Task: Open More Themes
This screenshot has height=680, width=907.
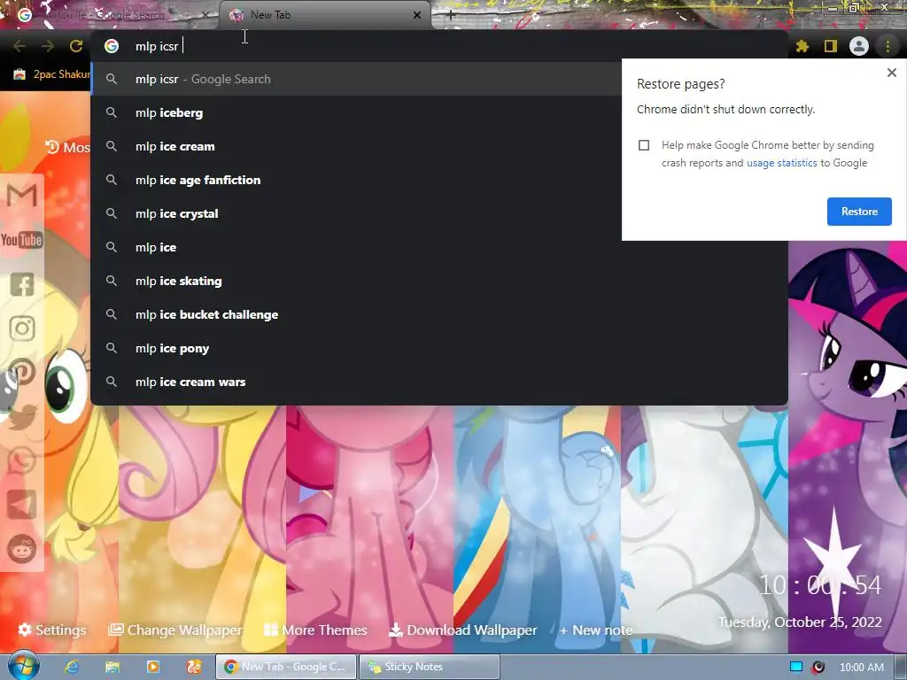Action: tap(315, 630)
